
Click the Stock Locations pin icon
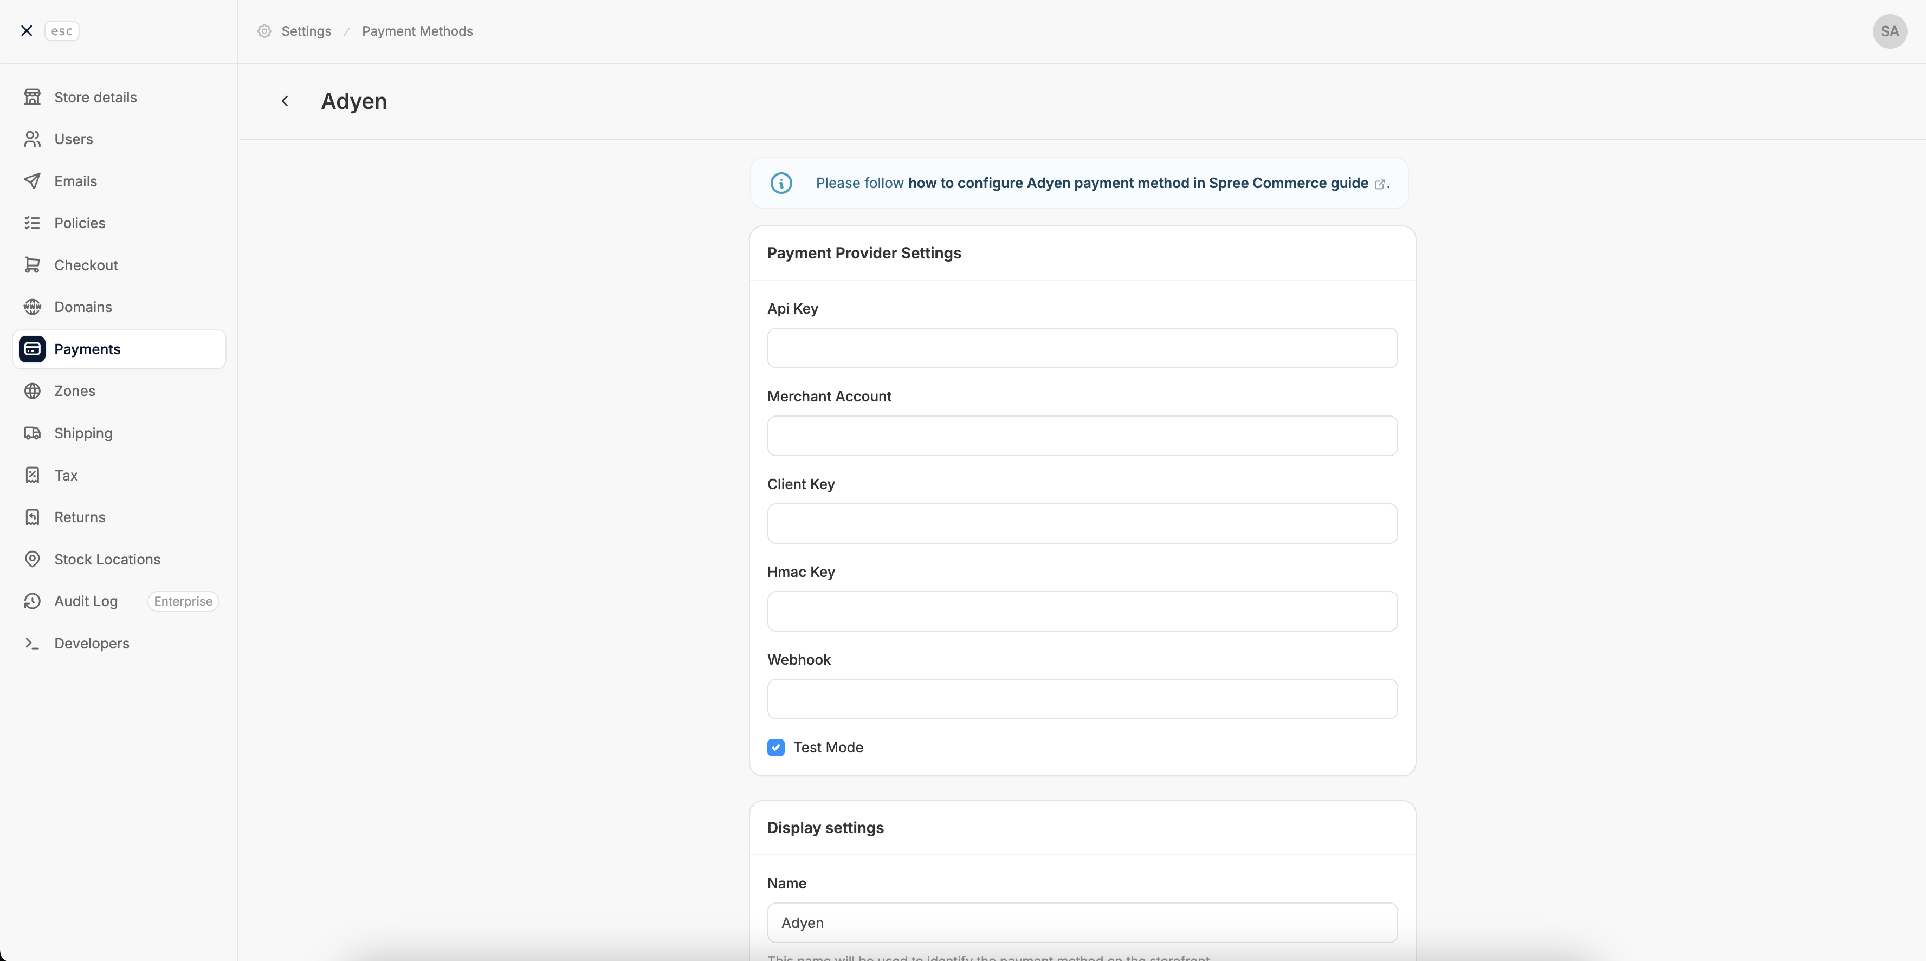coord(32,559)
